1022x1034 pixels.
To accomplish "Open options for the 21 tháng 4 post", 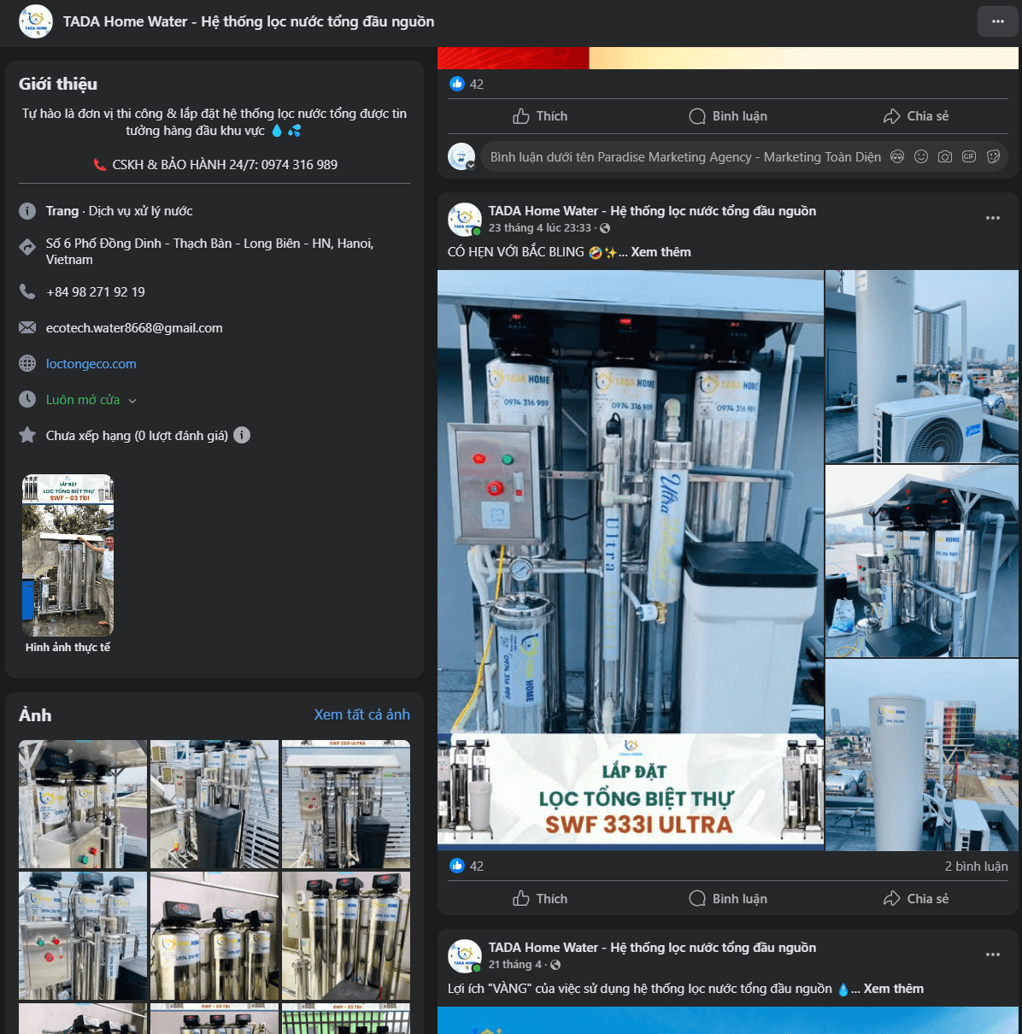I will pyautogui.click(x=993, y=955).
